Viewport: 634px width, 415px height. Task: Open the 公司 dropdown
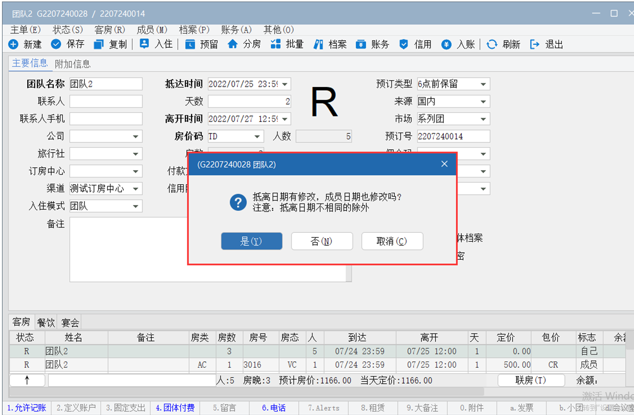tap(136, 136)
